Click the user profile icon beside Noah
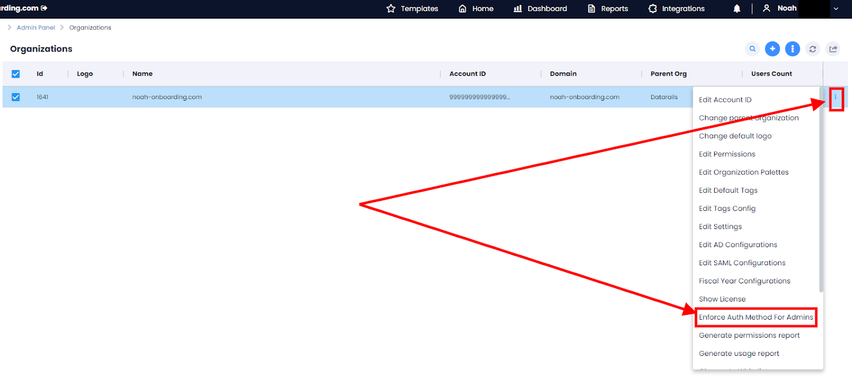 point(766,9)
